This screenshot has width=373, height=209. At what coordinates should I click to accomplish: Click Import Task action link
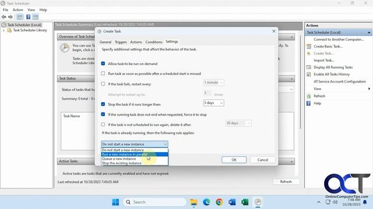(x=324, y=60)
